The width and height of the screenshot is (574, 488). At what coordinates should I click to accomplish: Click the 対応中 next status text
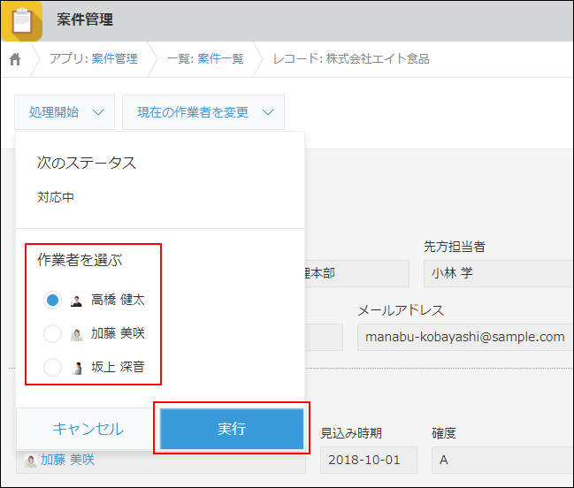tap(56, 197)
